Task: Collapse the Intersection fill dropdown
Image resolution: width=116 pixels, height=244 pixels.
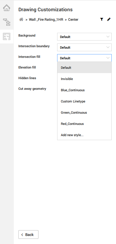Action: pyautogui.click(x=84, y=58)
